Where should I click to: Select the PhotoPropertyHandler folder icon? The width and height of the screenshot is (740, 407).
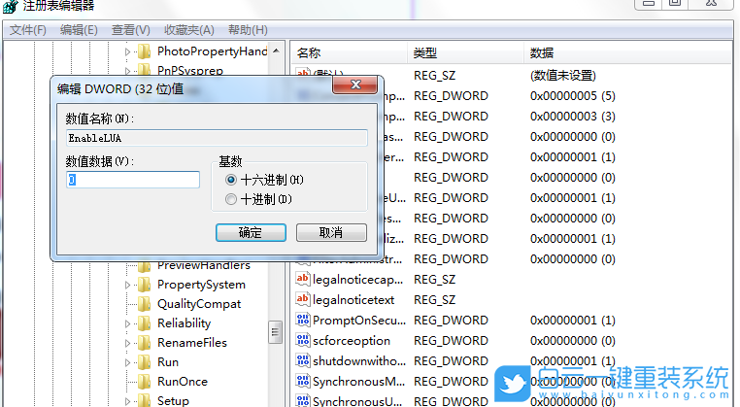pyautogui.click(x=144, y=51)
